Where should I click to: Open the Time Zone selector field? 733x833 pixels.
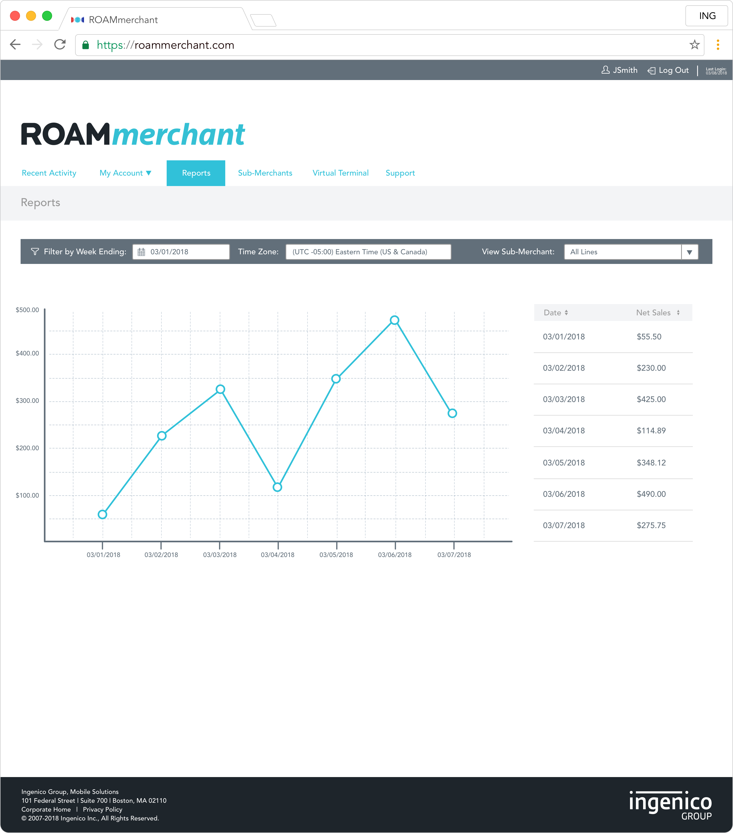(368, 252)
